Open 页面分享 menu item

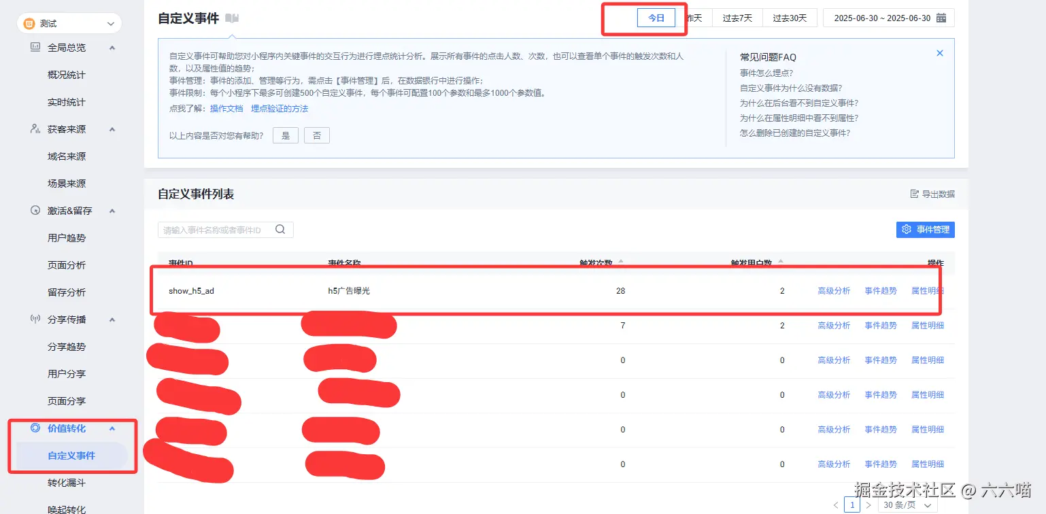[x=67, y=401]
